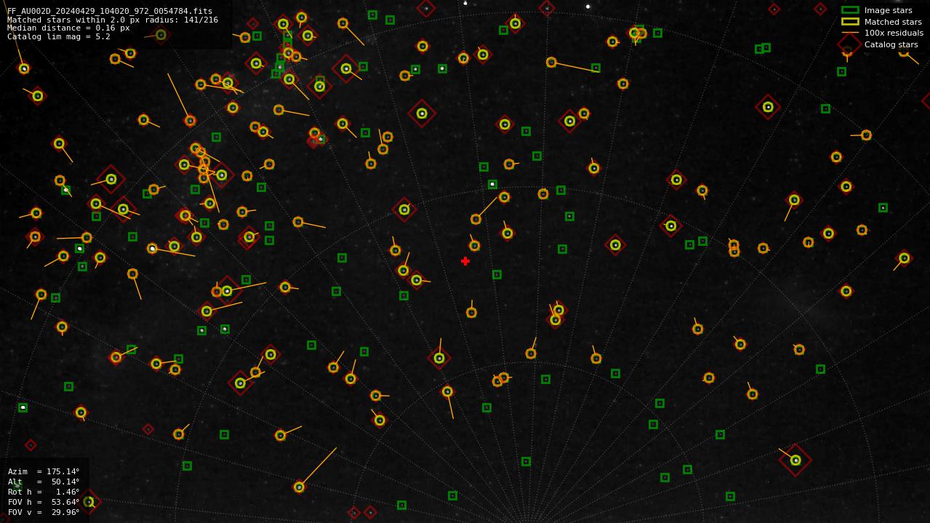This screenshot has width=930, height=523.
Task: Click the 'Alt = 50.14°' value
Action: pyautogui.click(x=44, y=482)
